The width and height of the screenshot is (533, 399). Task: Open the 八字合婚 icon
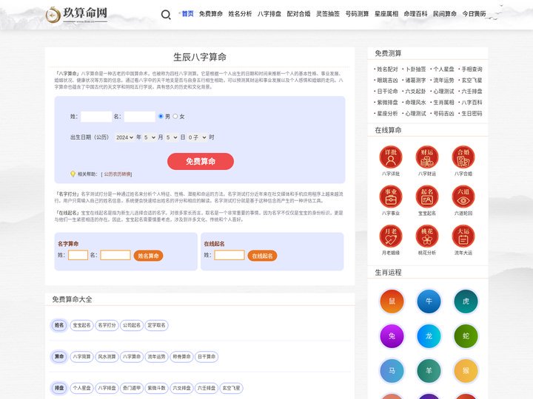(x=463, y=157)
